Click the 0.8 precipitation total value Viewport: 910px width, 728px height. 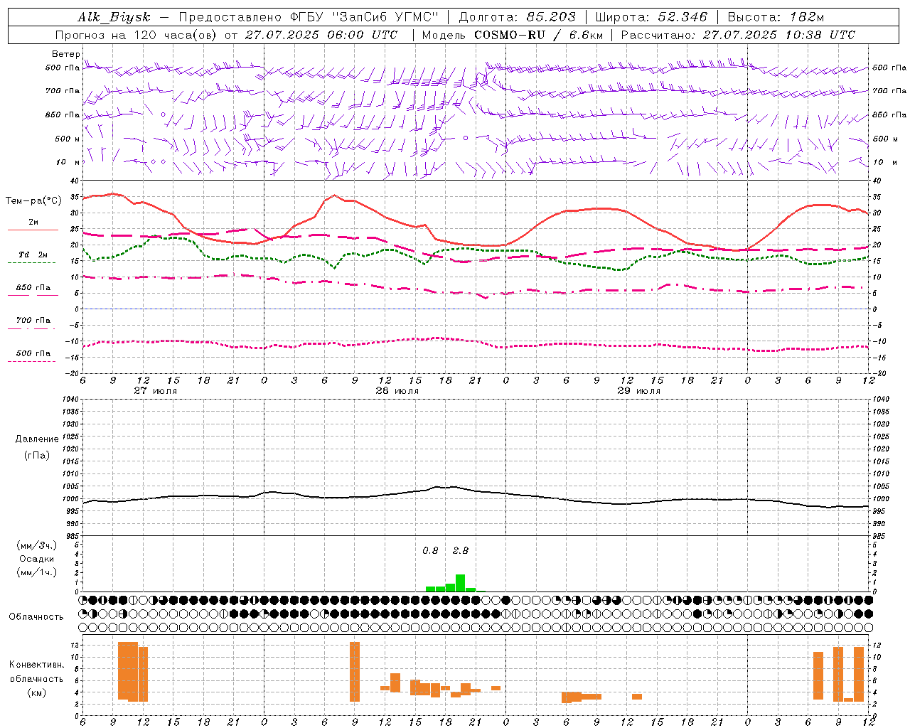click(430, 550)
